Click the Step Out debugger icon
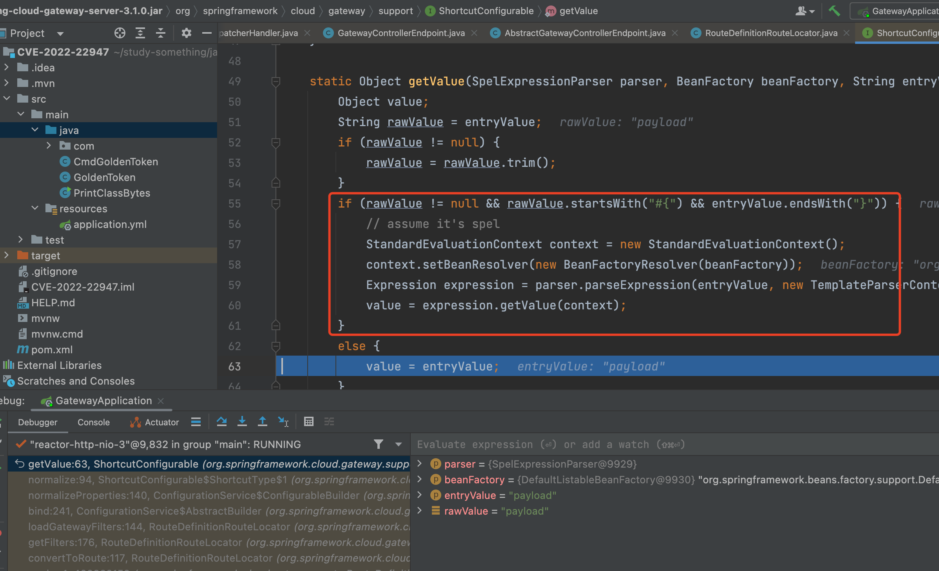This screenshot has height=571, width=939. pos(262,422)
